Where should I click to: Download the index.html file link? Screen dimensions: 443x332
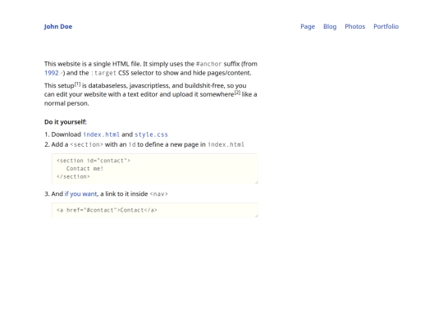(x=101, y=134)
